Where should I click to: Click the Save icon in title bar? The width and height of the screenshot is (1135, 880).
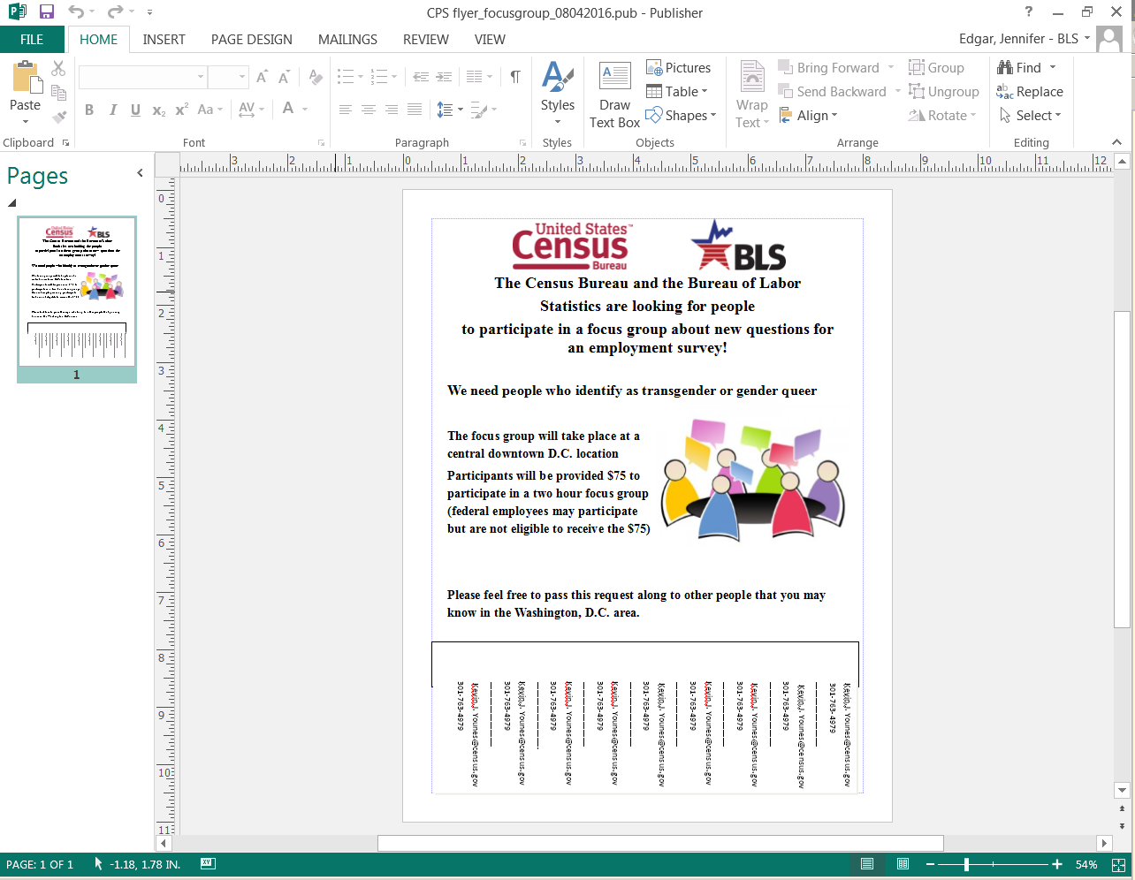pyautogui.click(x=47, y=12)
